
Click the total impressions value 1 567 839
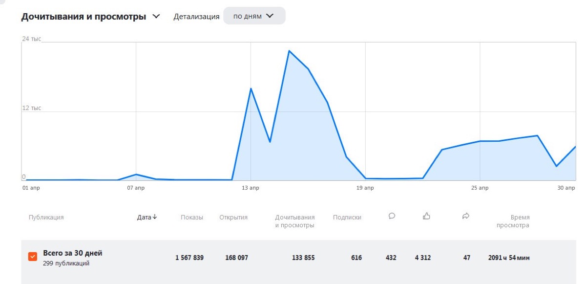click(189, 258)
